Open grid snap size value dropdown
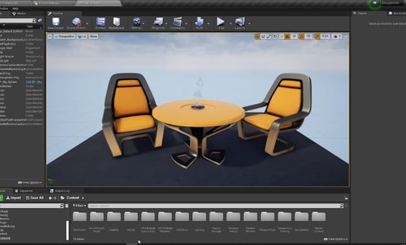Image resolution: width=406 pixels, height=245 pixels. 294,36
